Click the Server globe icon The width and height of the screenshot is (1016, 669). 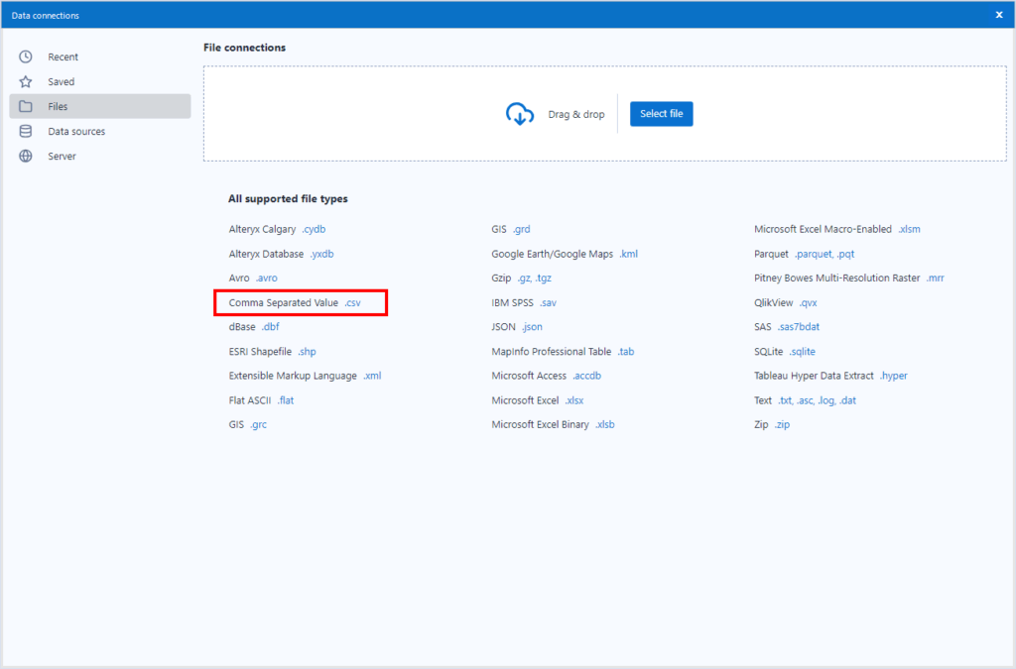pyautogui.click(x=26, y=157)
